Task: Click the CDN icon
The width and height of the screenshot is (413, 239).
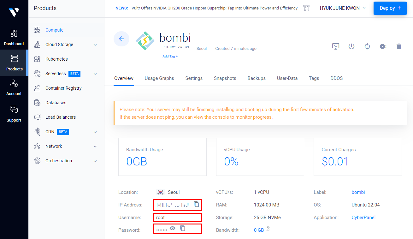Action: click(37, 132)
